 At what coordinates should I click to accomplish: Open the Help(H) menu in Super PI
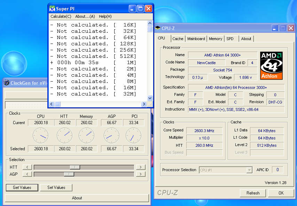[105, 16]
